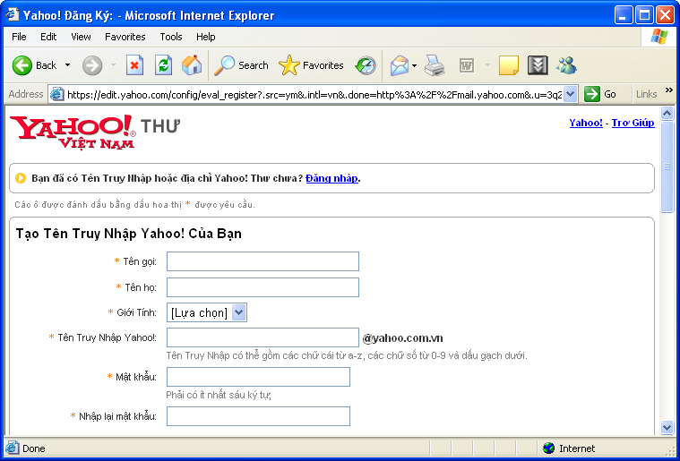680x461 pixels.
Task: Click the Internet zone globe icon
Action: 548,448
